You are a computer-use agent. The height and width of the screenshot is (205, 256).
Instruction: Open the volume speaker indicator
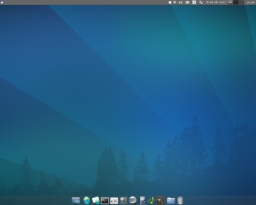pos(180,2)
